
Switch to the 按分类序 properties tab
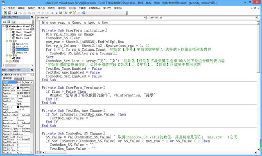point(18,78)
